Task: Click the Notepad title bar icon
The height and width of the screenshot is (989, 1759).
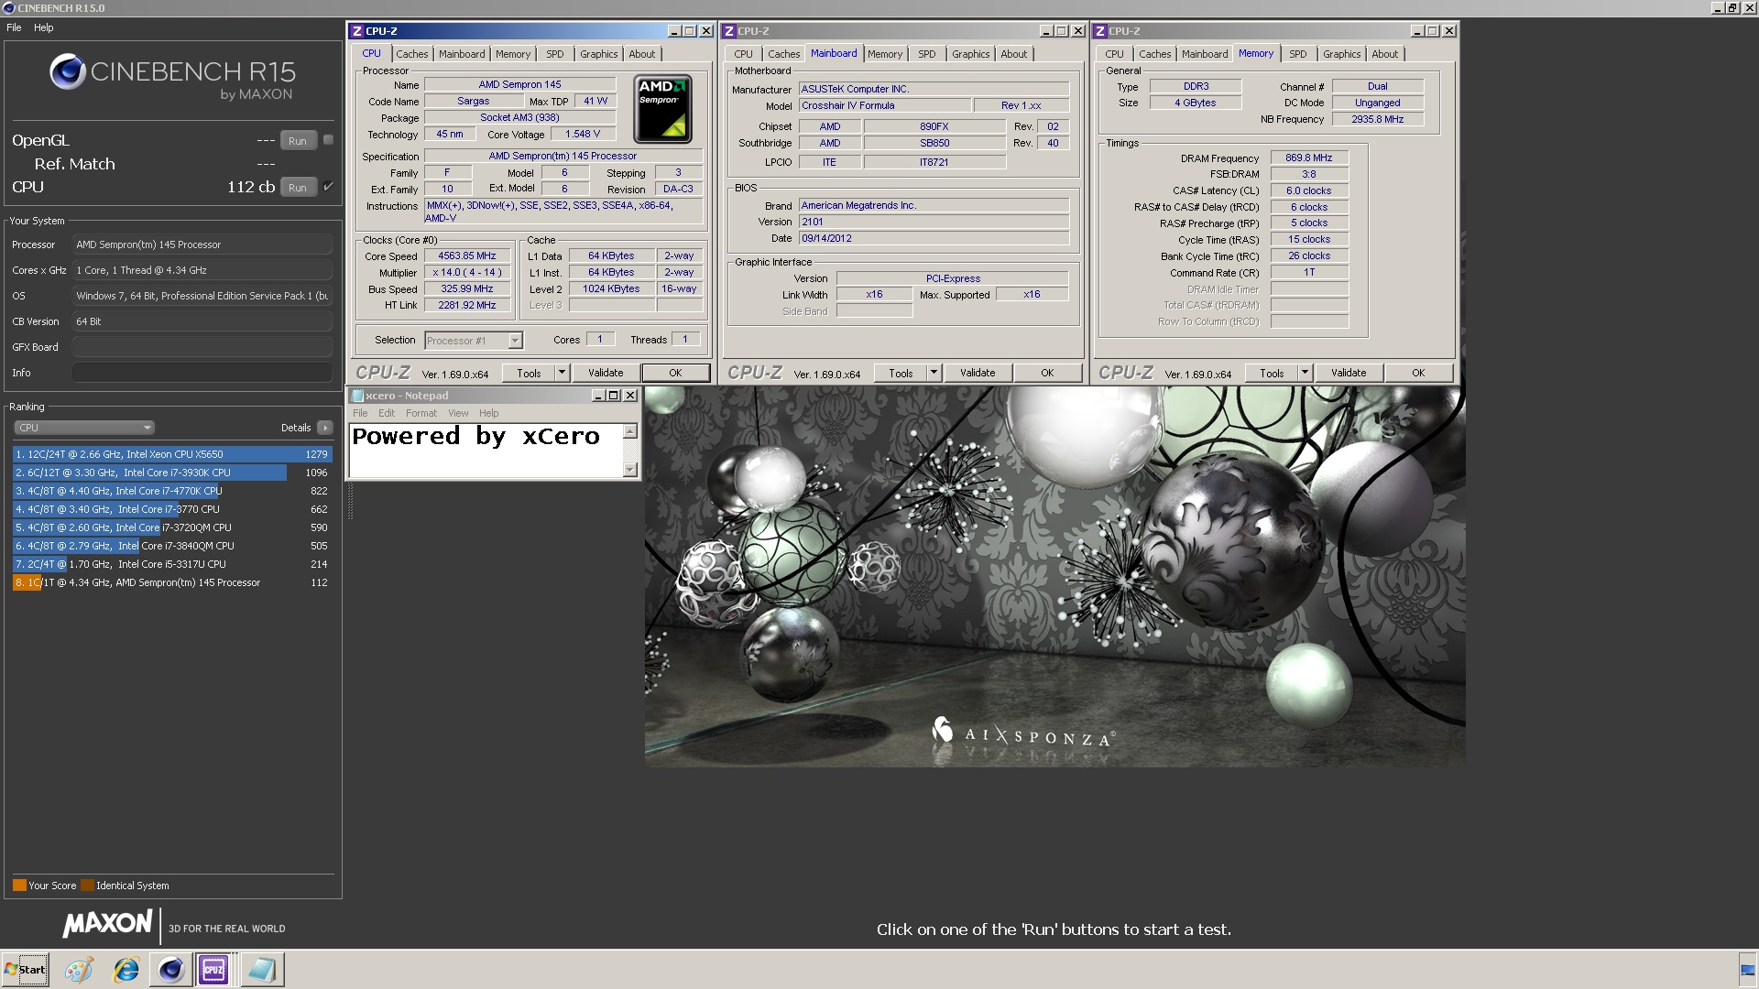Action: pyautogui.click(x=357, y=396)
